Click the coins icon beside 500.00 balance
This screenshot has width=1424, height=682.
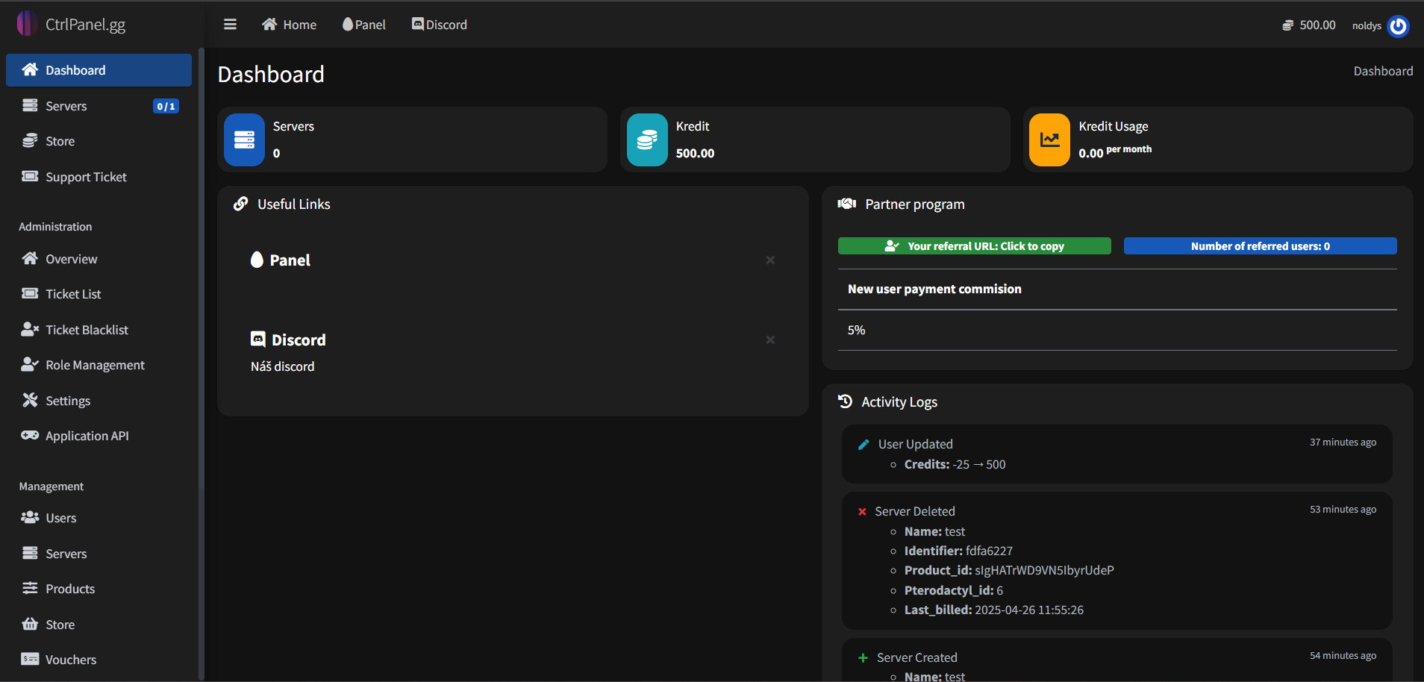click(x=1287, y=25)
